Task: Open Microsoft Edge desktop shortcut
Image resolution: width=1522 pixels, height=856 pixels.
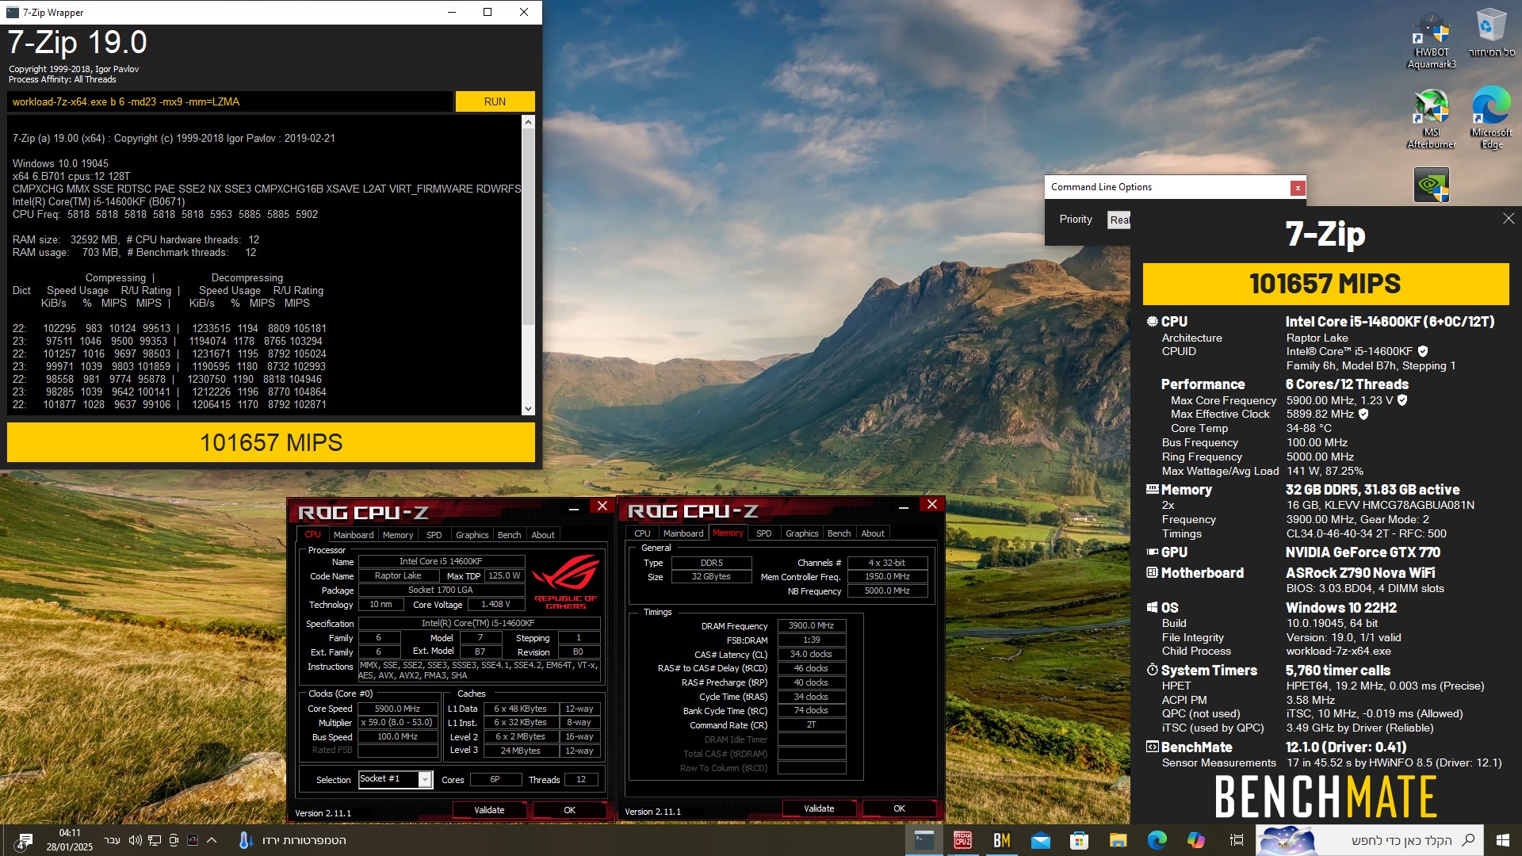Action: 1491,119
